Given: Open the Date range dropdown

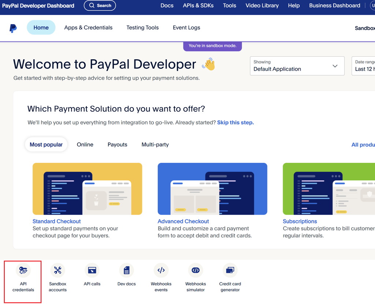Looking at the screenshot, I should [x=363, y=66].
